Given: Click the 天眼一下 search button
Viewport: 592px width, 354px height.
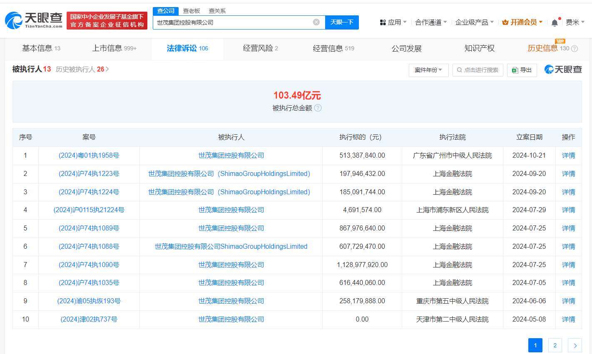Looking at the screenshot, I should click(x=342, y=22).
